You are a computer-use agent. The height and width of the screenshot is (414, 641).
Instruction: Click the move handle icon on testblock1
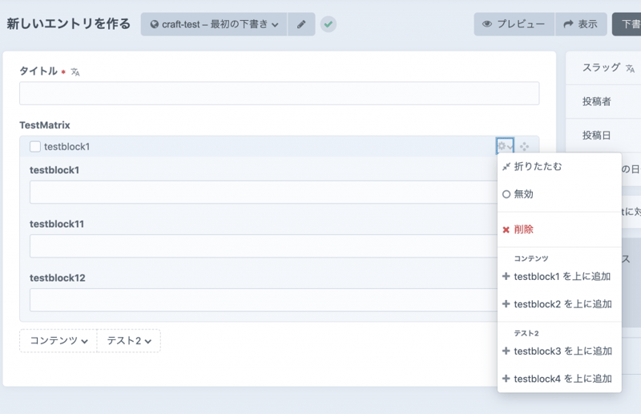point(524,147)
